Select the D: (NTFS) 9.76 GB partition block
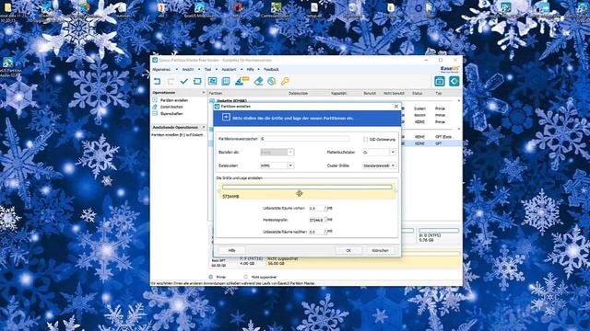Image resolution: width=590 pixels, height=331 pixels. point(439,235)
